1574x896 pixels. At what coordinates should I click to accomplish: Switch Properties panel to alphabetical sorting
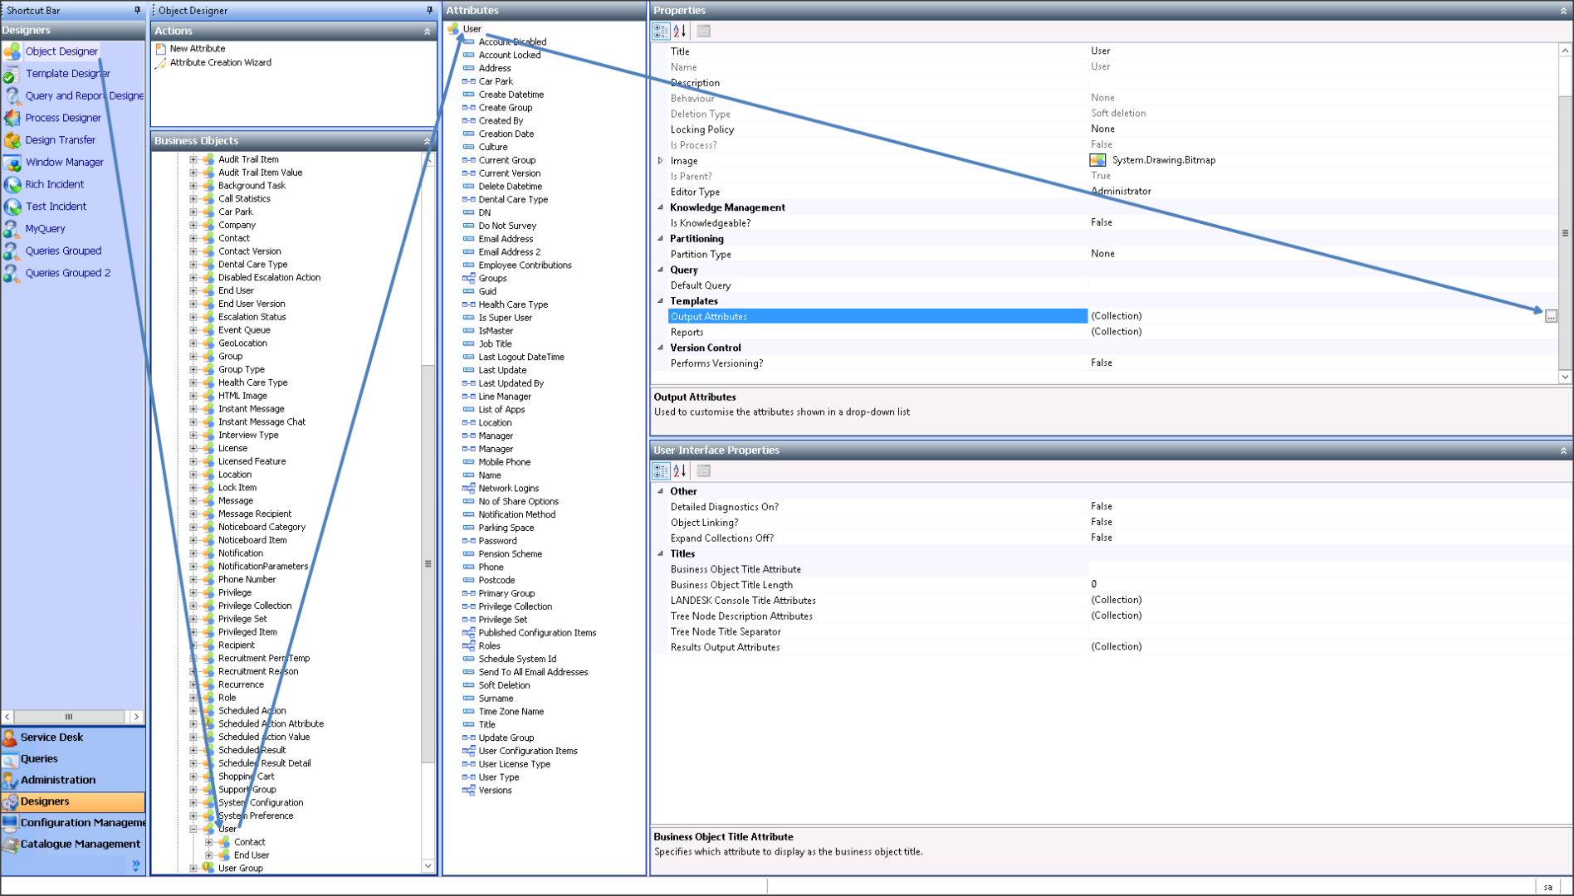(679, 31)
